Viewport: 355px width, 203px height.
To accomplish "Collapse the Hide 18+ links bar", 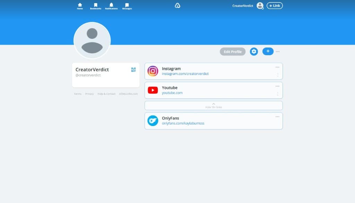I will [214, 105].
